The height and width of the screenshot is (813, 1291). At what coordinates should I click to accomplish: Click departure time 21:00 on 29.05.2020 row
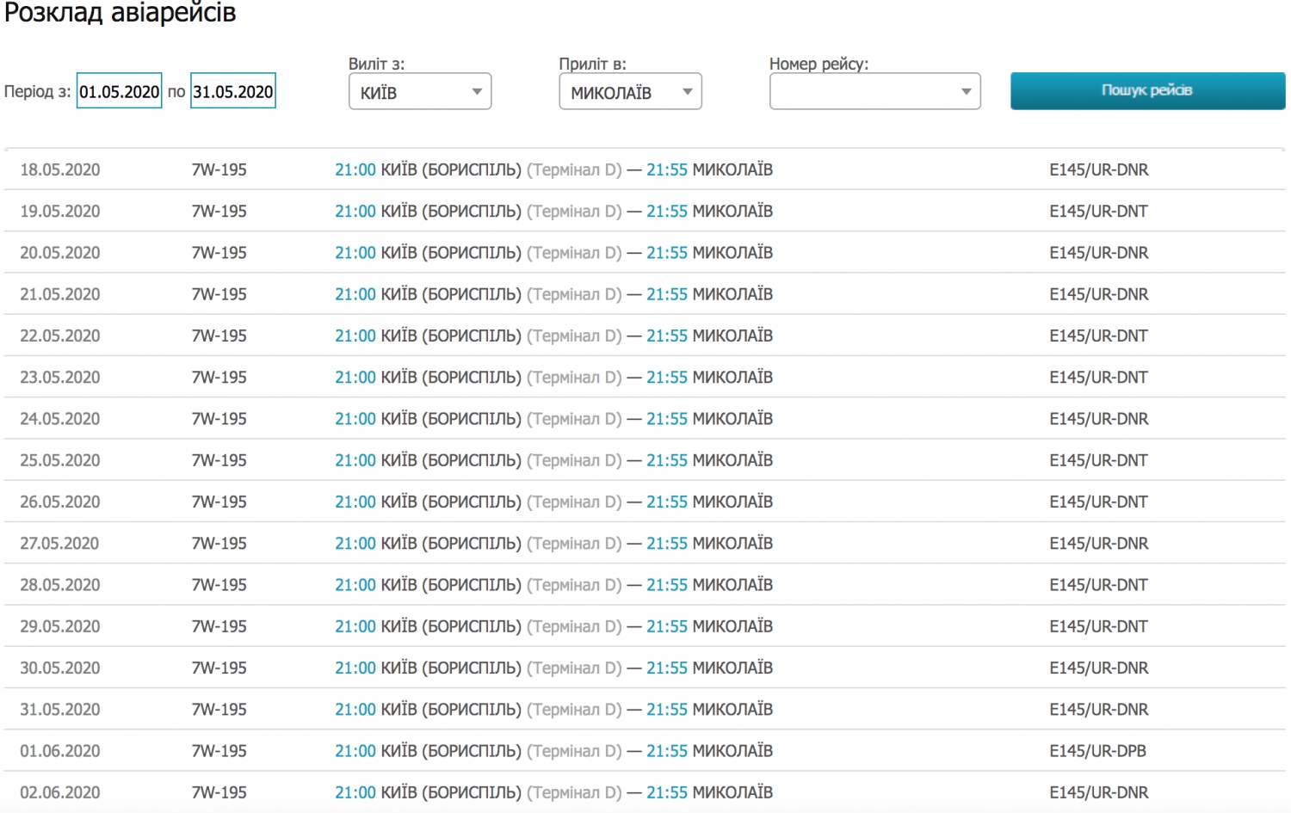click(355, 627)
